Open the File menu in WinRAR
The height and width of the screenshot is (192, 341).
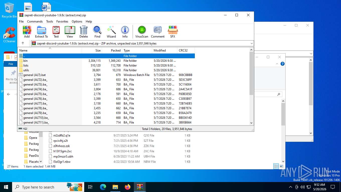(x=21, y=21)
